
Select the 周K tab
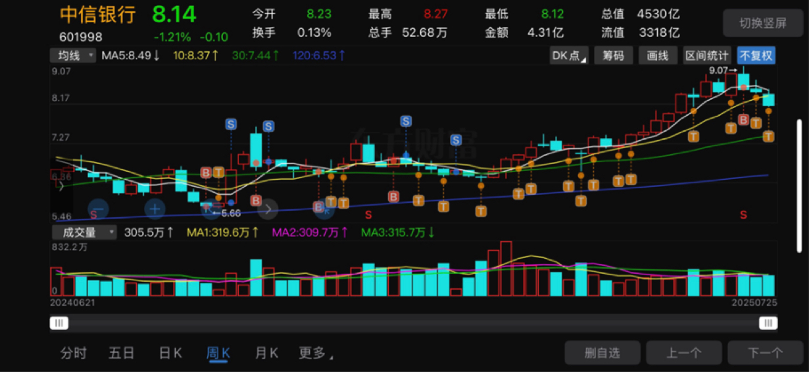(218, 354)
